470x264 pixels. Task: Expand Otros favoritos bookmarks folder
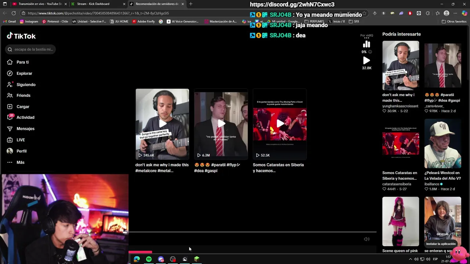pyautogui.click(x=454, y=22)
